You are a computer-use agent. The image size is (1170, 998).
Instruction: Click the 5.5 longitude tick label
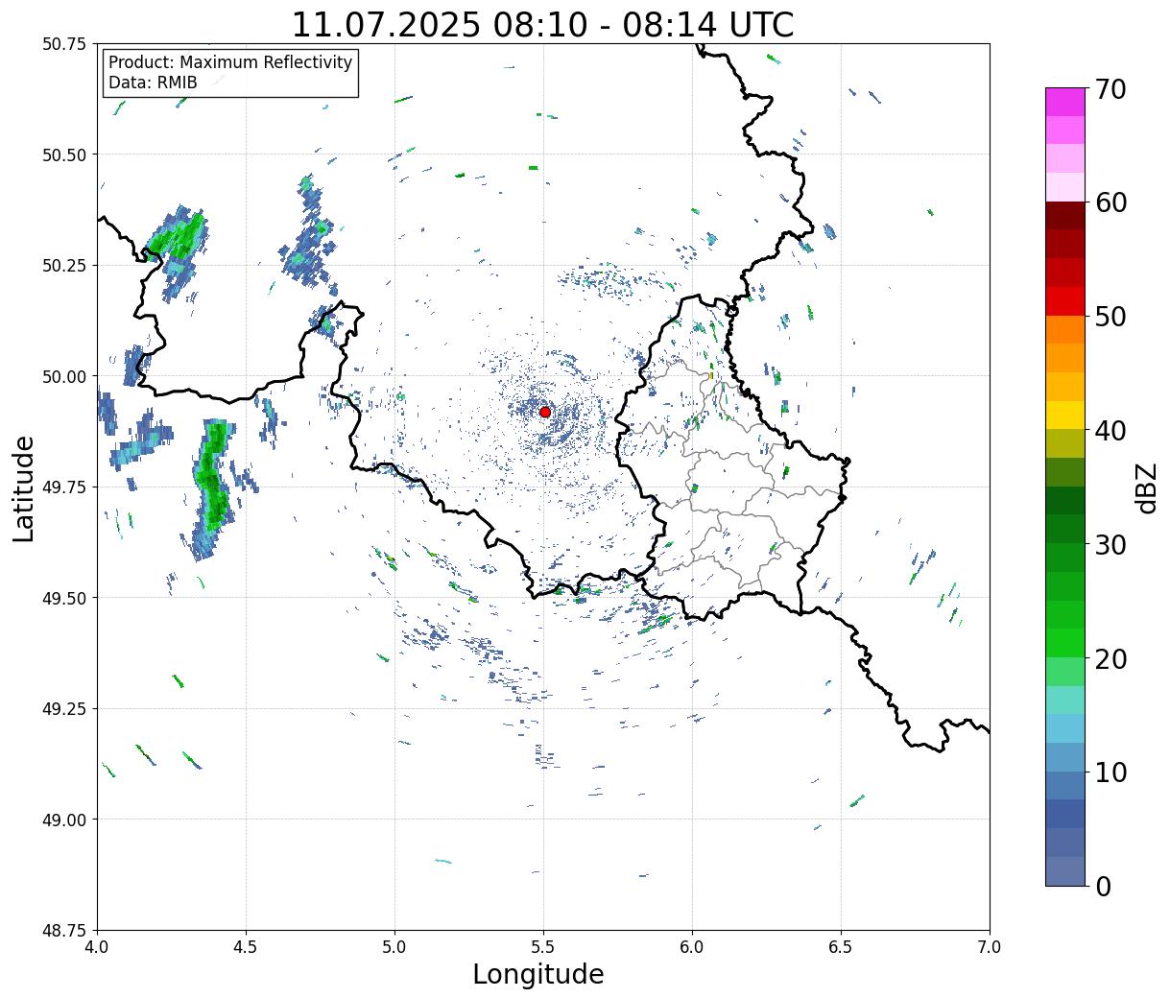543,947
